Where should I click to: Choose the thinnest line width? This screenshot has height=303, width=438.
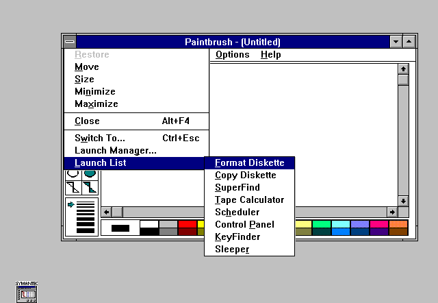(x=86, y=202)
